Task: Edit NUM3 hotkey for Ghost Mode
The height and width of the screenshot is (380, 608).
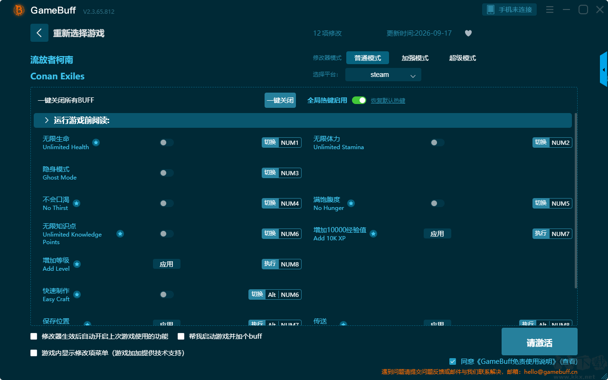Action: tap(282, 173)
